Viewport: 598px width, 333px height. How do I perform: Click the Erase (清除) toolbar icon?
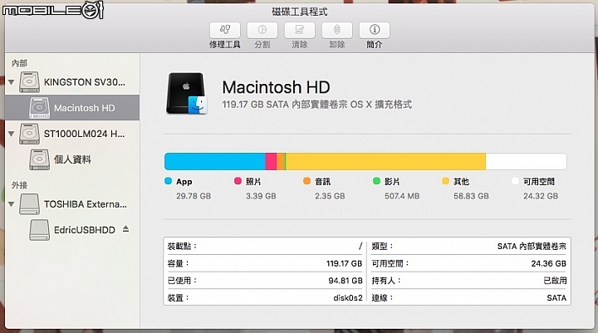pos(299,30)
